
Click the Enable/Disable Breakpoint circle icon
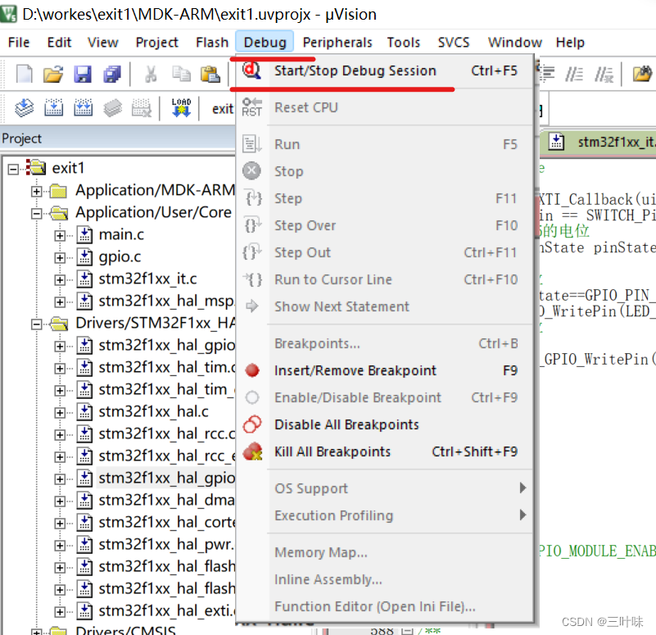[x=252, y=397]
